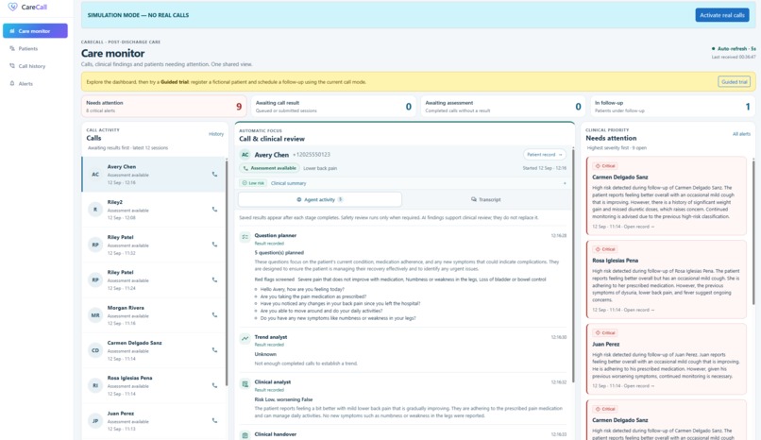Click the Clinical analyst stage icon
761x440 pixels.
[x=245, y=383]
